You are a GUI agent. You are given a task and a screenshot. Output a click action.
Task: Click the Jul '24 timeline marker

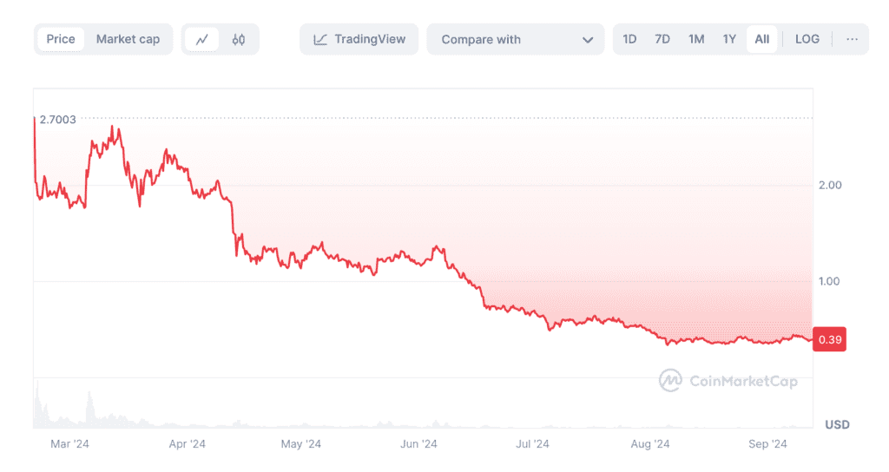533,444
